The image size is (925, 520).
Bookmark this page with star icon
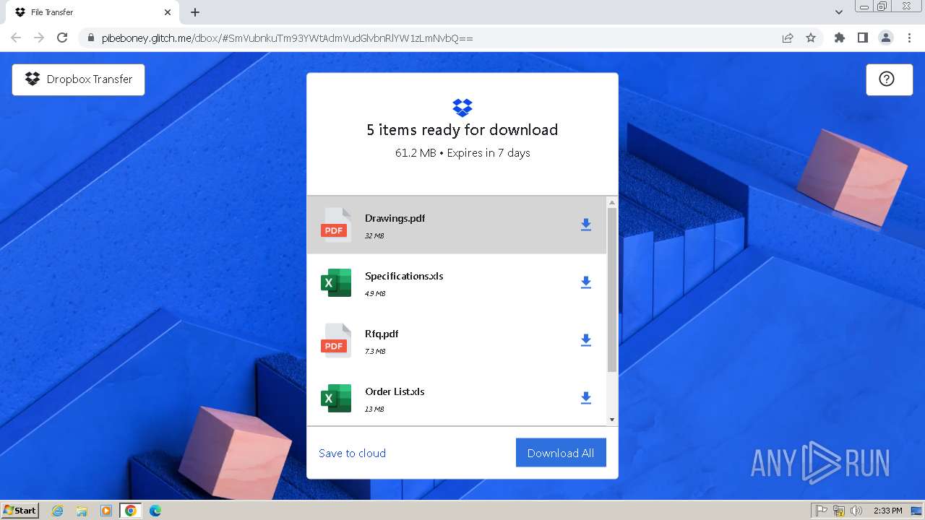811,38
